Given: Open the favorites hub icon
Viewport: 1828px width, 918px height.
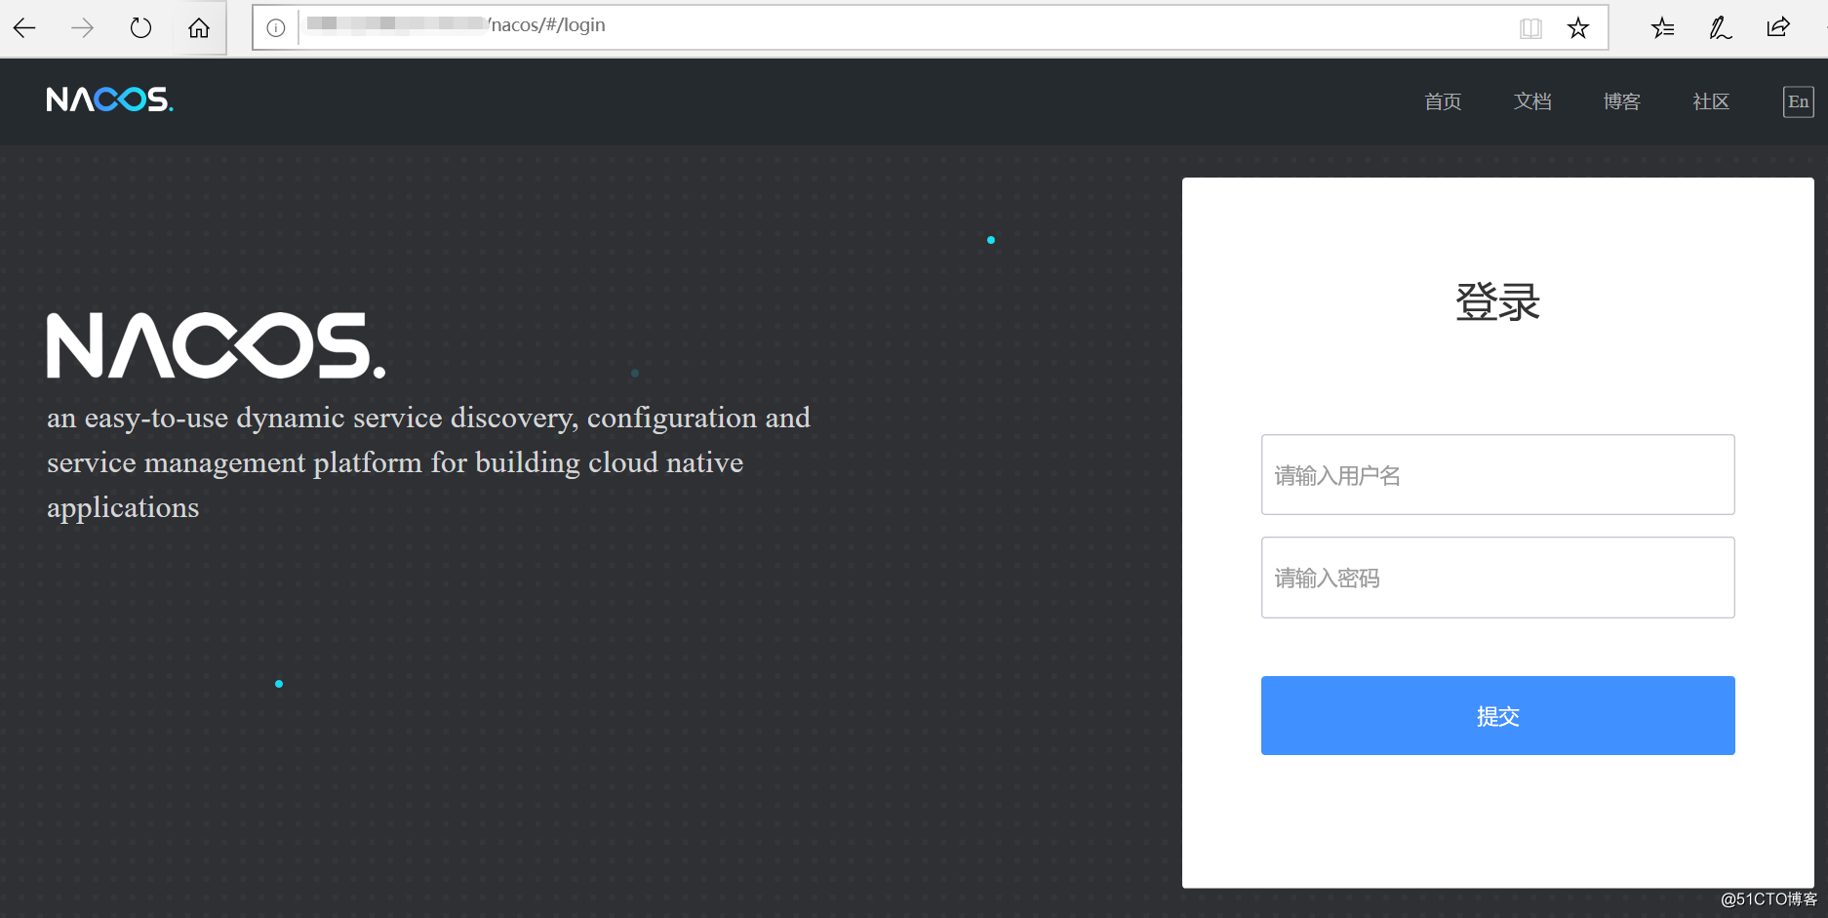Looking at the screenshot, I should [1663, 28].
